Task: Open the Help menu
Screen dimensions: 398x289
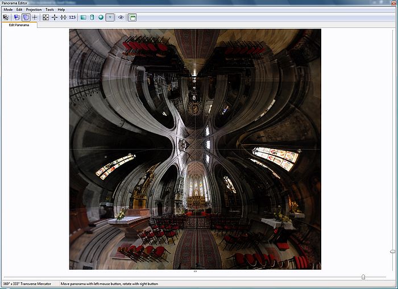Action: pyautogui.click(x=61, y=10)
